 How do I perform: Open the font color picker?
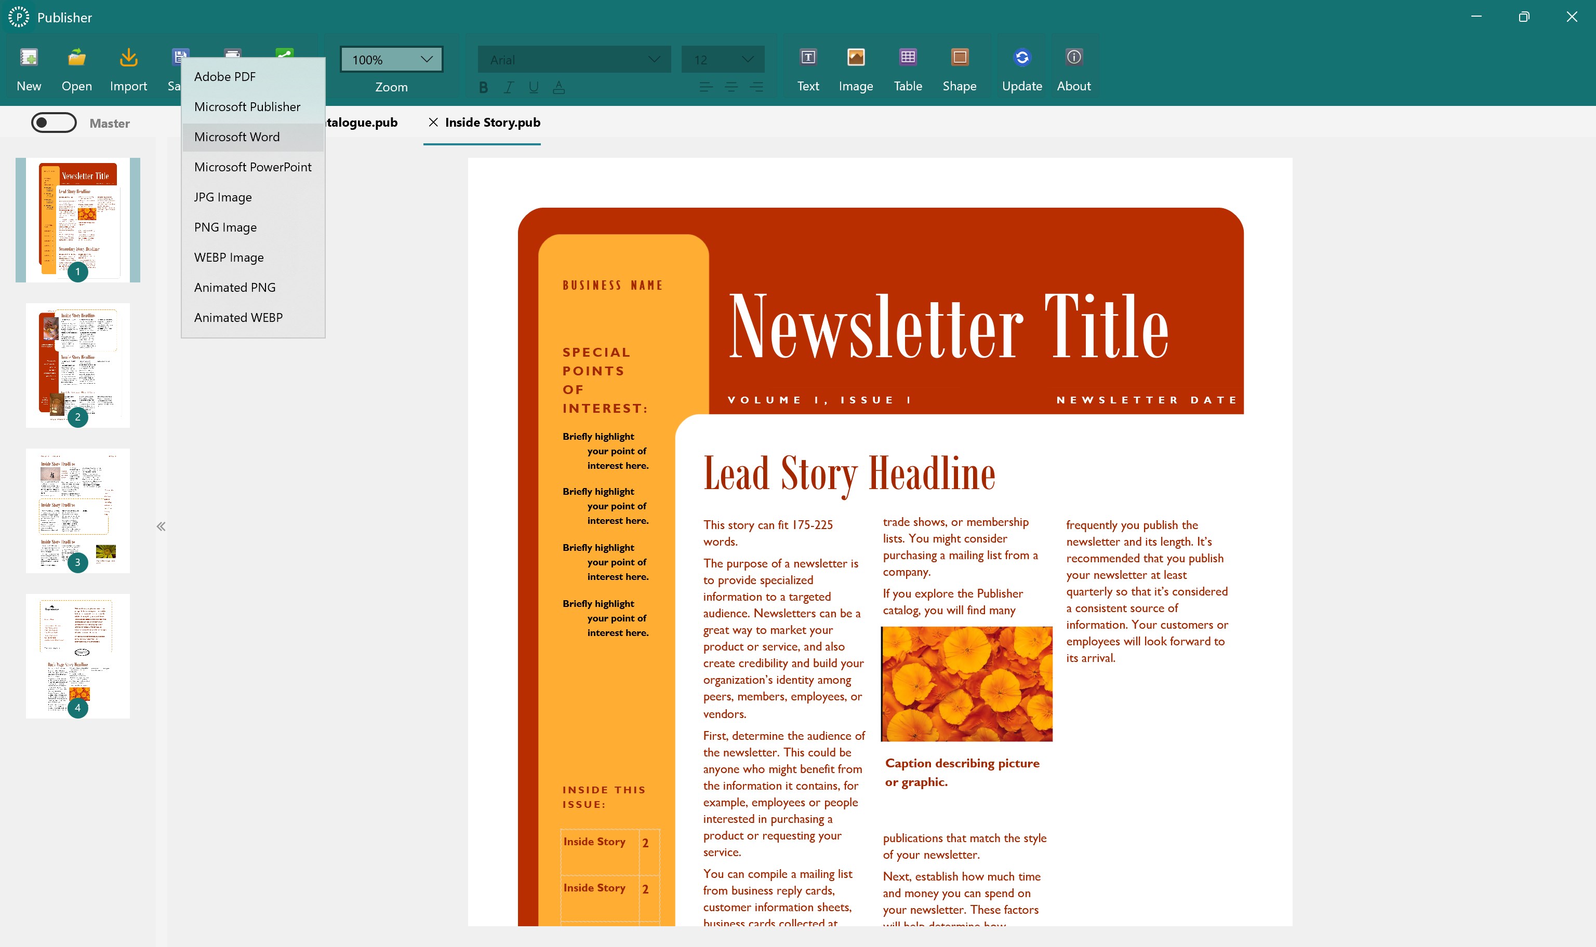(559, 87)
